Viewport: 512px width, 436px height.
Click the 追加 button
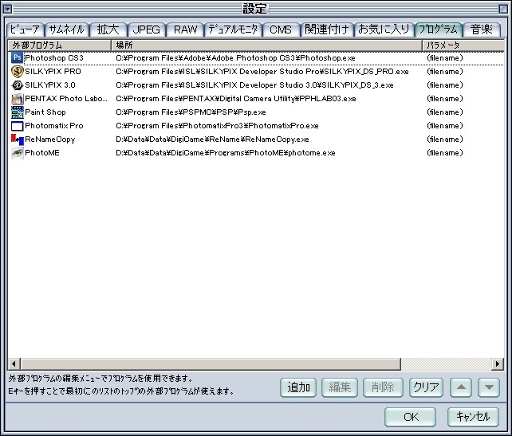(298, 387)
